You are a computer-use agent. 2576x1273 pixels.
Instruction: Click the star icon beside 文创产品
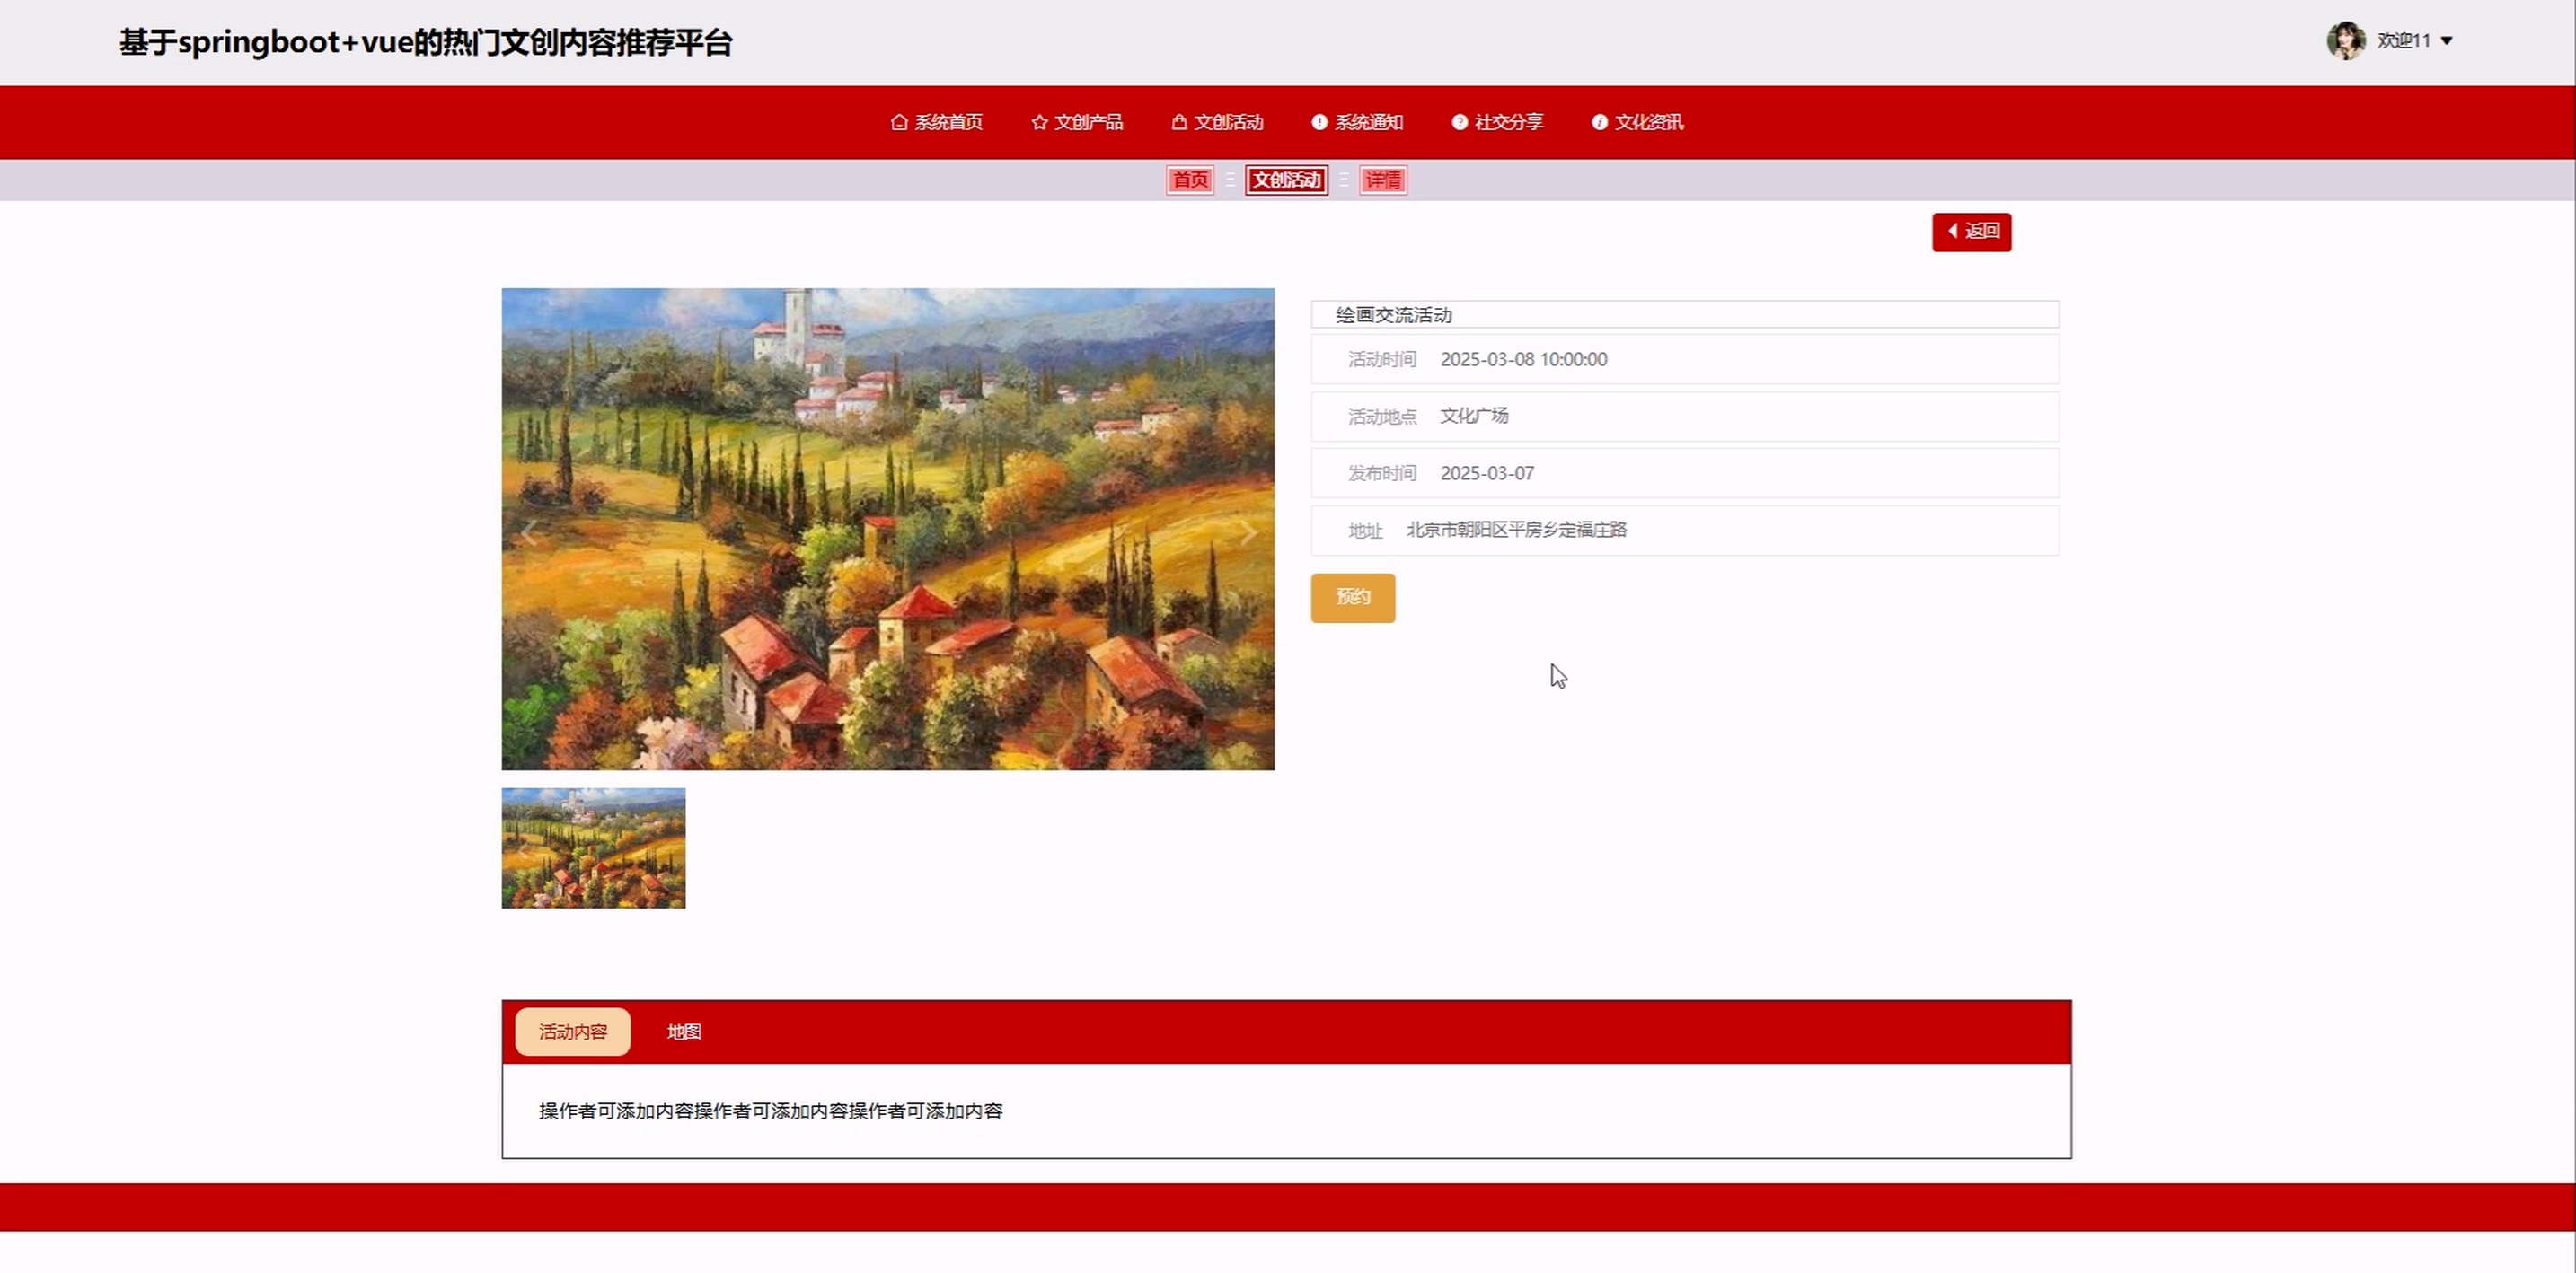click(1039, 122)
